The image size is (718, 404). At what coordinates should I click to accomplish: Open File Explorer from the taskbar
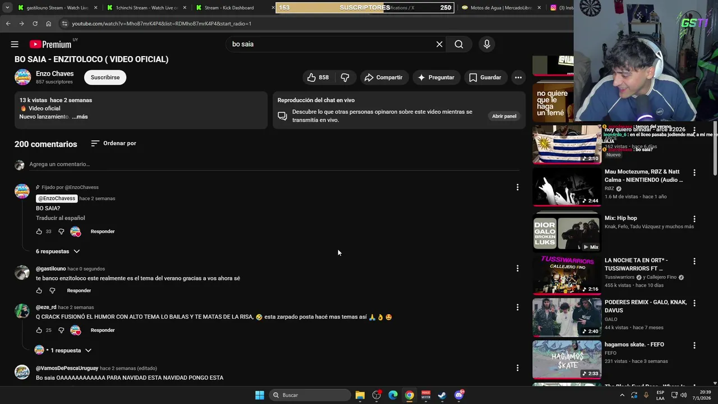click(360, 395)
